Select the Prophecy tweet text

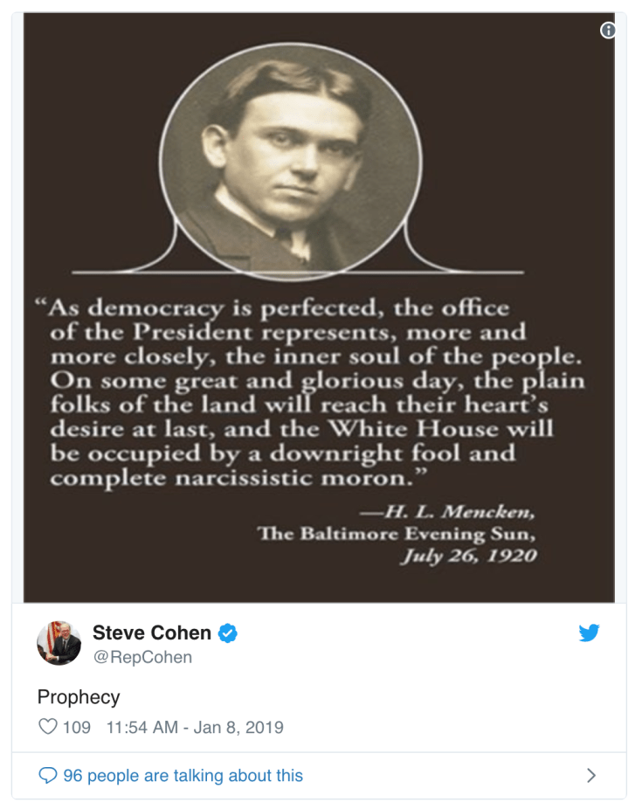point(79,697)
